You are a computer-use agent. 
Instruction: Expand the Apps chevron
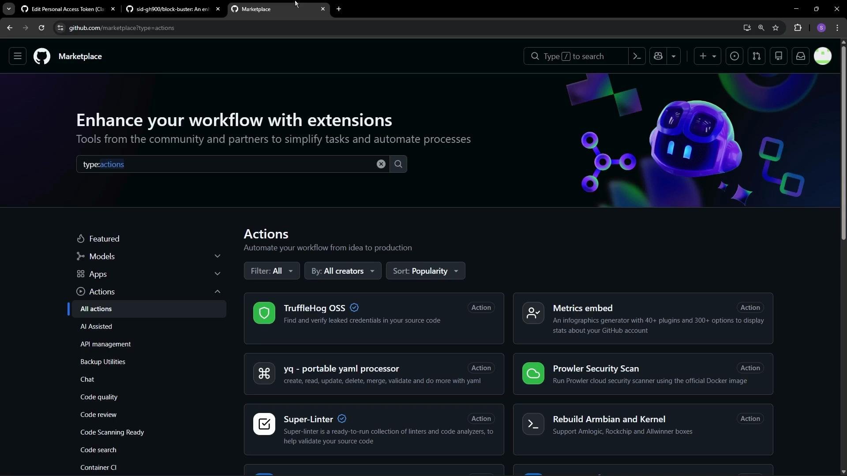217,274
